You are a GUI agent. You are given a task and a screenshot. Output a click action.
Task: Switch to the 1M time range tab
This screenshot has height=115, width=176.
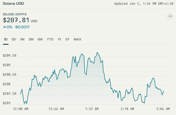[x=22, y=39]
